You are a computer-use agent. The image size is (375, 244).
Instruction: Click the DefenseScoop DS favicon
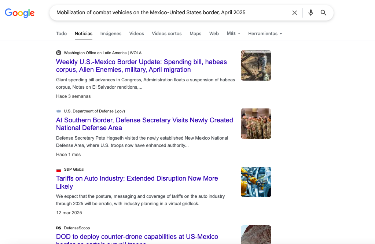pos(59,228)
